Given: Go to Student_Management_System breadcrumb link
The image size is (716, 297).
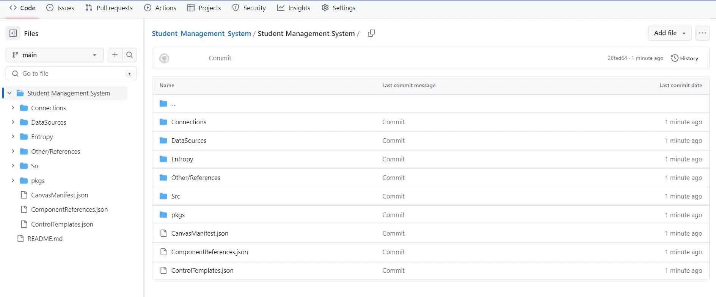Looking at the screenshot, I should 201,33.
